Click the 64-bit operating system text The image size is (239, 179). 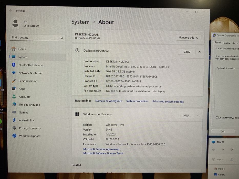[133, 86]
